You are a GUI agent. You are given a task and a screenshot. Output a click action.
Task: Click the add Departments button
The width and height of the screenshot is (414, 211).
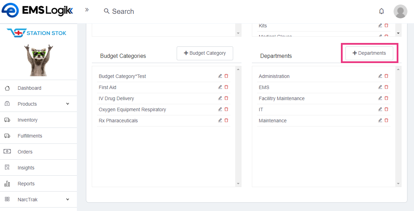369,53
